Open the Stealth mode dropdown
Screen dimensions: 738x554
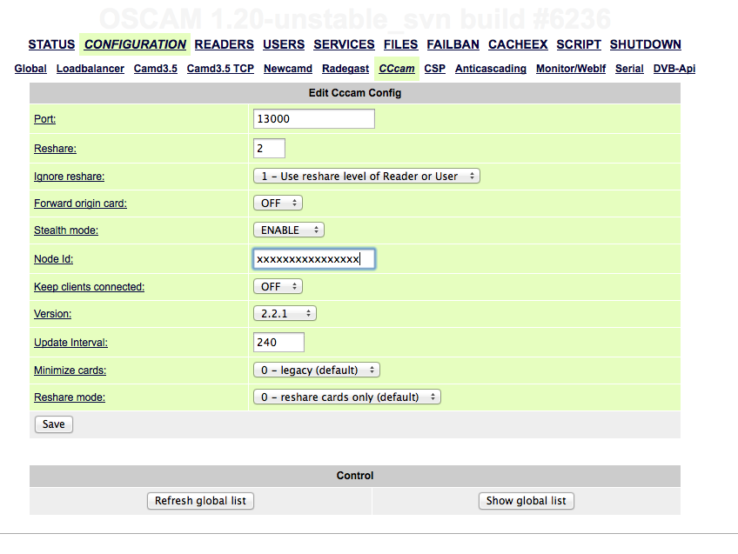tap(289, 230)
